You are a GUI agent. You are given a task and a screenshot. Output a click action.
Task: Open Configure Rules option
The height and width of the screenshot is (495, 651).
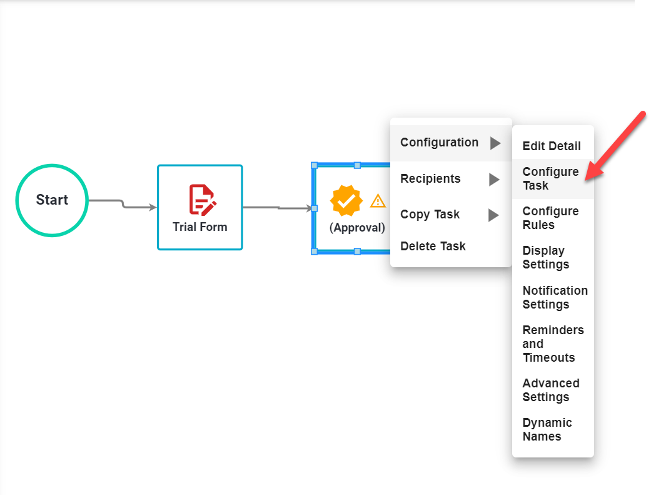pos(550,218)
